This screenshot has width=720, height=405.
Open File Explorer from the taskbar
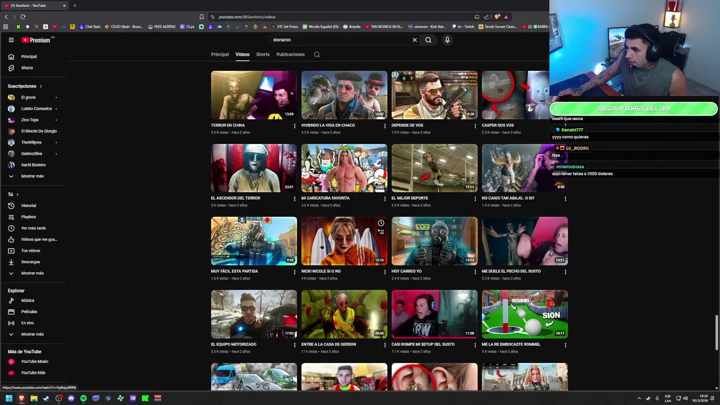click(x=34, y=398)
